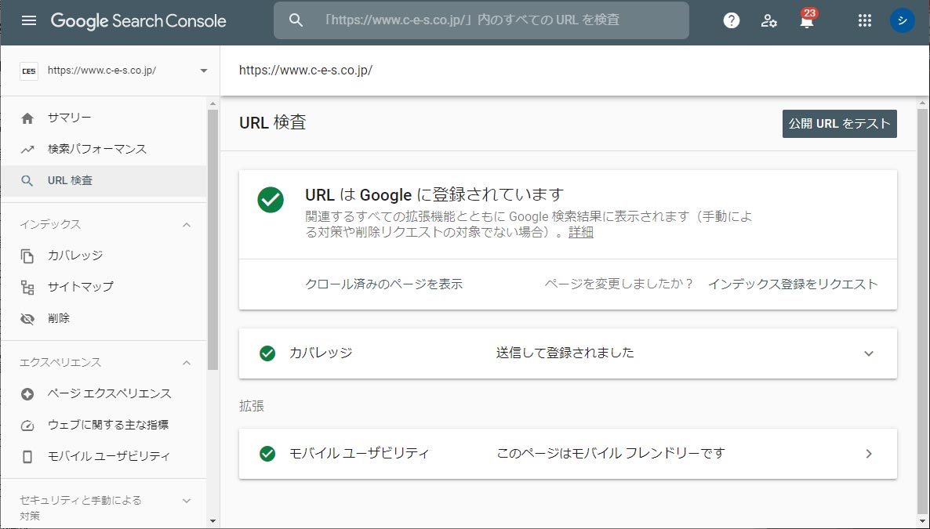Screen dimensions: 930x529
Task: Click main panel scrollbar down arrow
Action: (x=922, y=521)
